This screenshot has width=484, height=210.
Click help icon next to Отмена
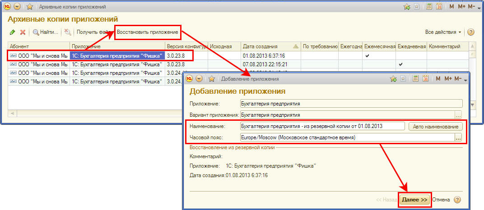click(x=457, y=200)
